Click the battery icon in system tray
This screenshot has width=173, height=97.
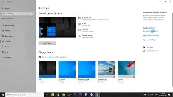pyautogui.click(x=153, y=95)
